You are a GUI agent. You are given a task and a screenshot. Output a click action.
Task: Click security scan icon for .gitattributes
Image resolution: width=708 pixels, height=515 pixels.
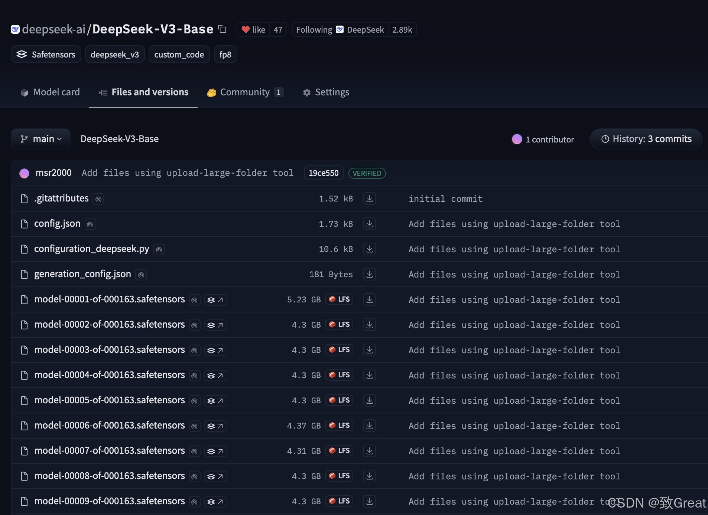[98, 199]
